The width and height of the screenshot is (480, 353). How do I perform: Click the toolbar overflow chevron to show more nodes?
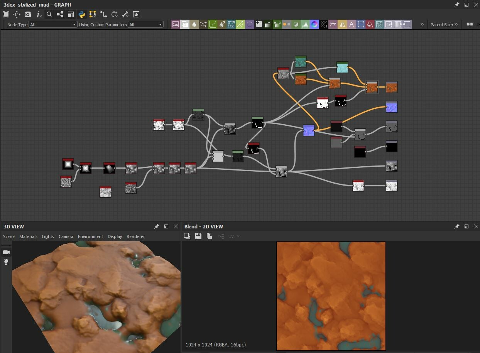tap(422, 24)
